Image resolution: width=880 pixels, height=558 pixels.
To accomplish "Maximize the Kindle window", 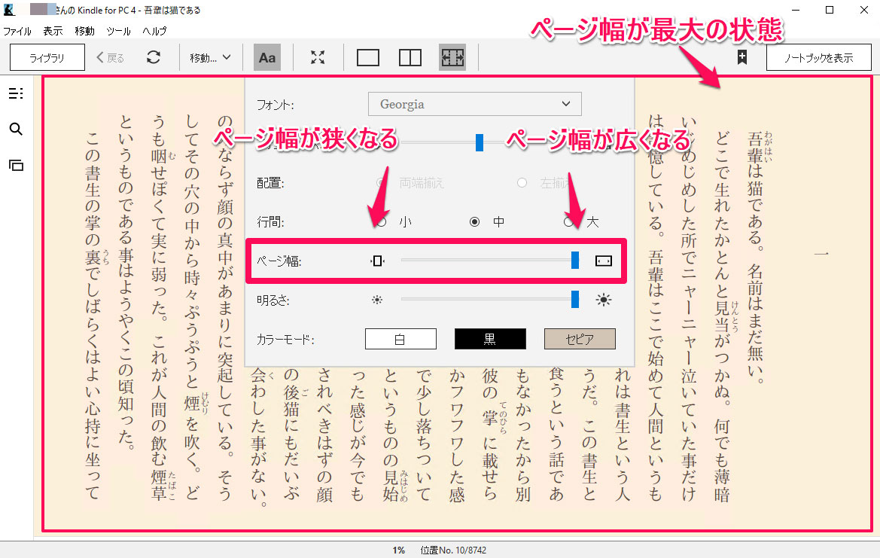I will (830, 10).
